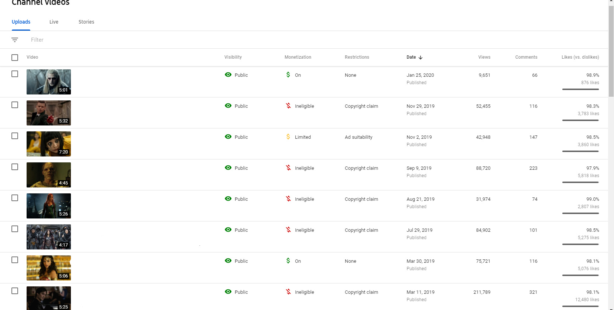Click crossed dollar icon for Jul 29, 2019 video
Screen dimensions: 614x310
pos(288,230)
